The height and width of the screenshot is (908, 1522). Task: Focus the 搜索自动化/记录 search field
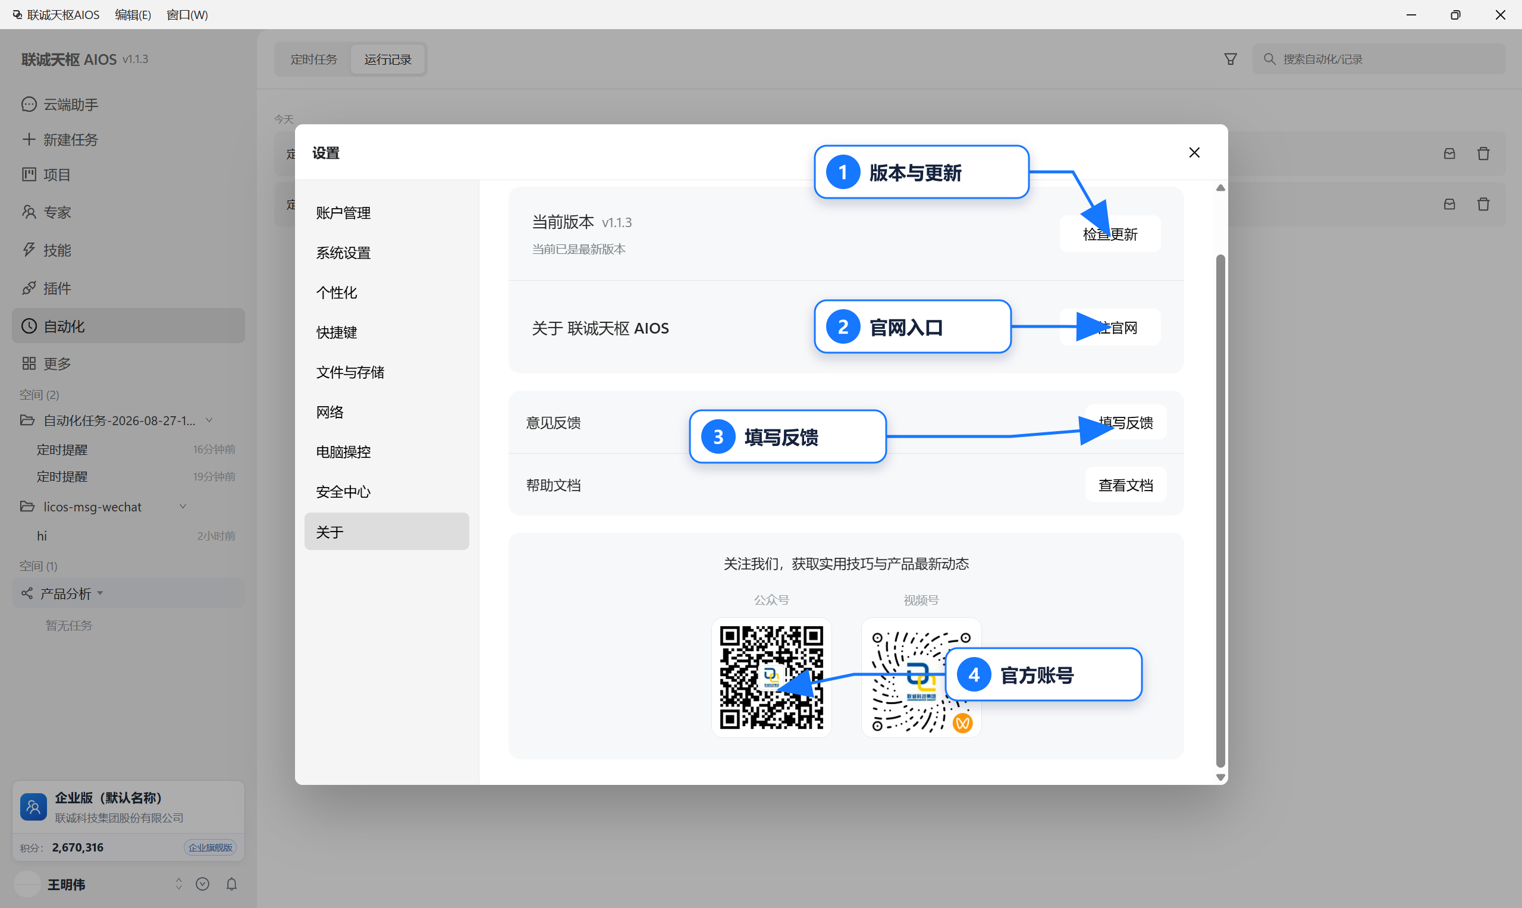coord(1379,59)
